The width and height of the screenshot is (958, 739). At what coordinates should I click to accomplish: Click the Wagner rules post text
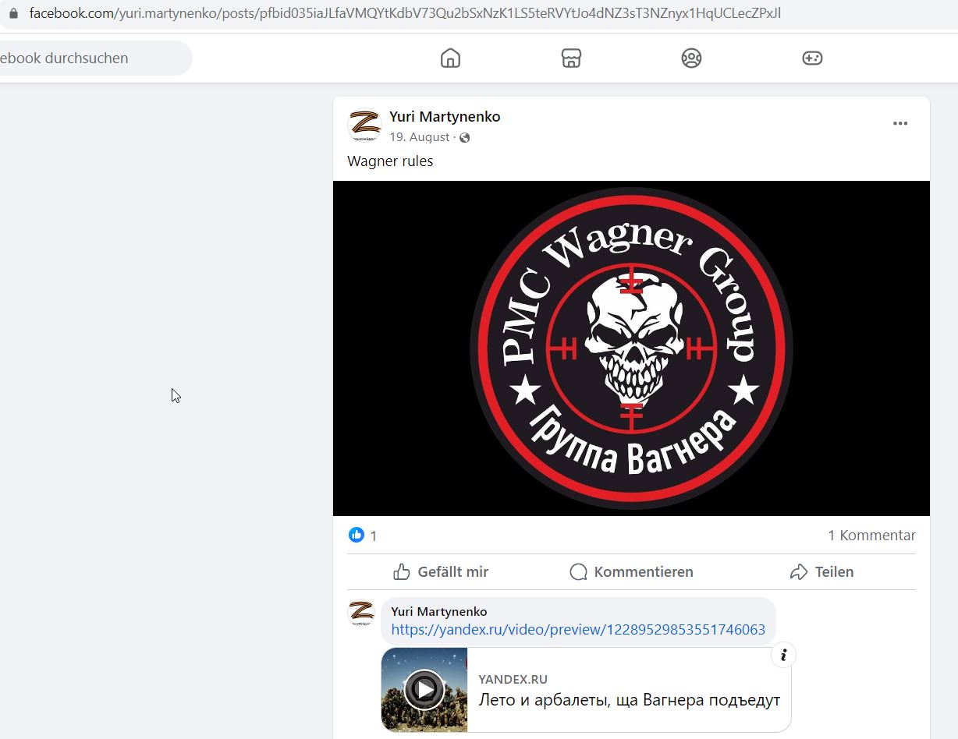(x=390, y=161)
